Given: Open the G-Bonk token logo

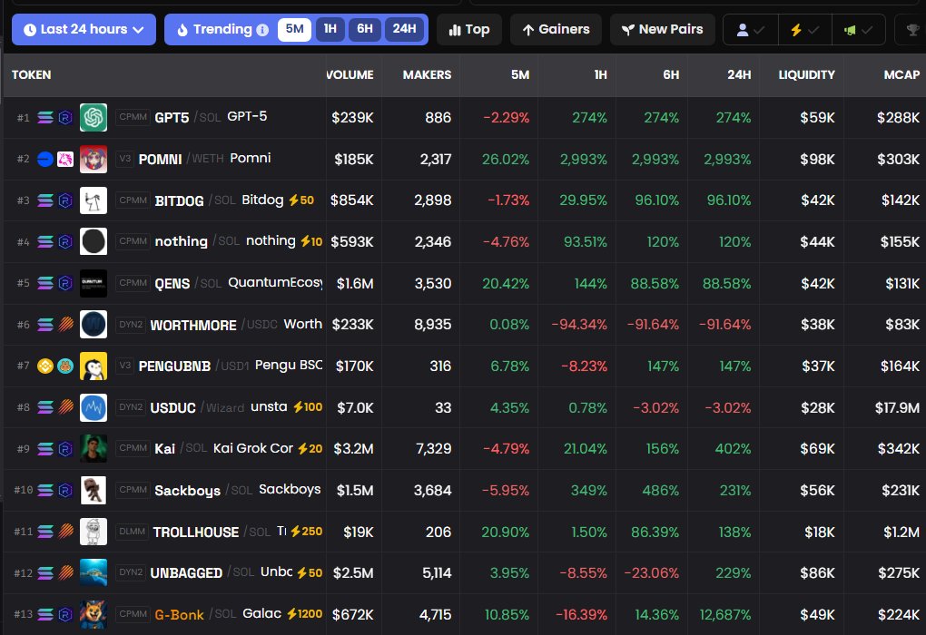Looking at the screenshot, I should [94, 614].
